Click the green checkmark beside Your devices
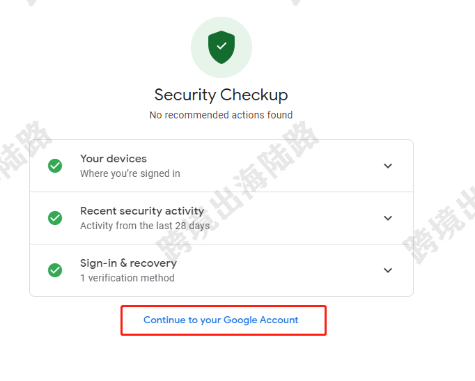Image resolution: width=475 pixels, height=381 pixels. point(55,166)
